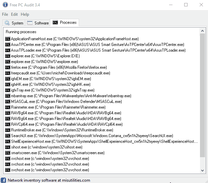Click the Rainmeter.exe process icon

coord(8,107)
